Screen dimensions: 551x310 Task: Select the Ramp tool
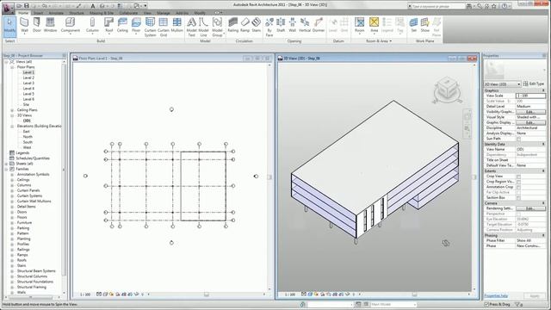[x=245, y=26]
